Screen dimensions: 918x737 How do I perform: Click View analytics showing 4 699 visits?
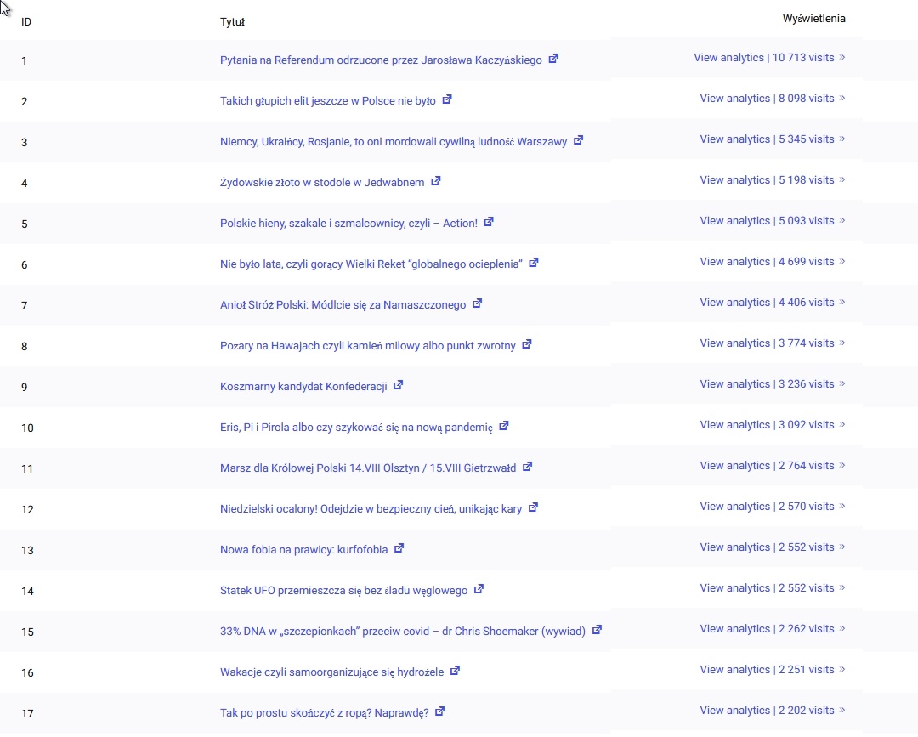tap(771, 262)
